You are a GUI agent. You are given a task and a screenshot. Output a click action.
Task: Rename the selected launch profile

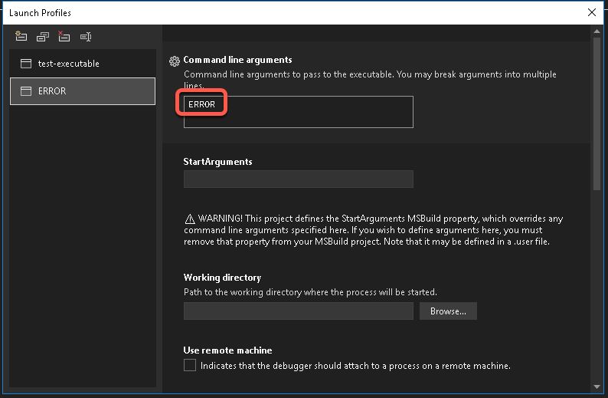[x=86, y=37]
